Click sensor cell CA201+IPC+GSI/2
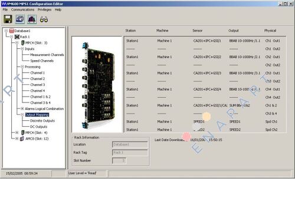 pos(207,57)
